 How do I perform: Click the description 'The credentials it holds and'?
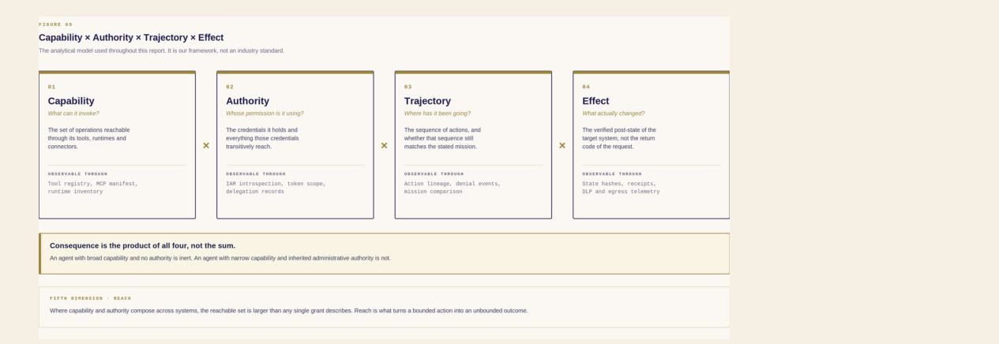[x=262, y=138]
